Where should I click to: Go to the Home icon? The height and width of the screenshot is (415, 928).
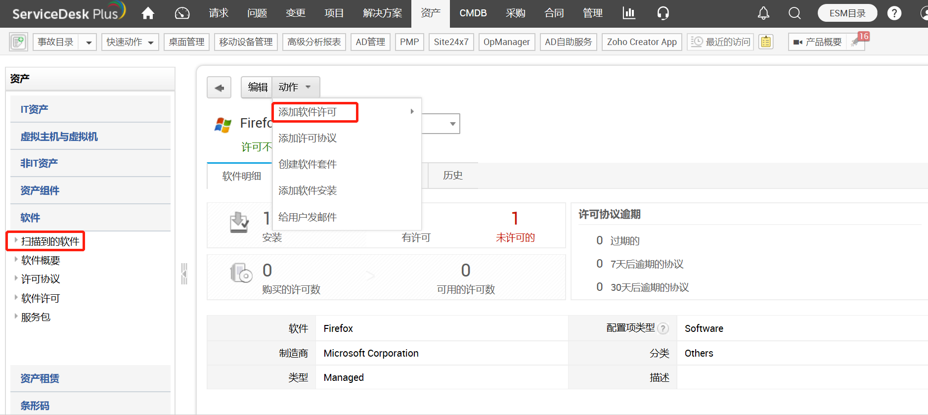(x=148, y=13)
